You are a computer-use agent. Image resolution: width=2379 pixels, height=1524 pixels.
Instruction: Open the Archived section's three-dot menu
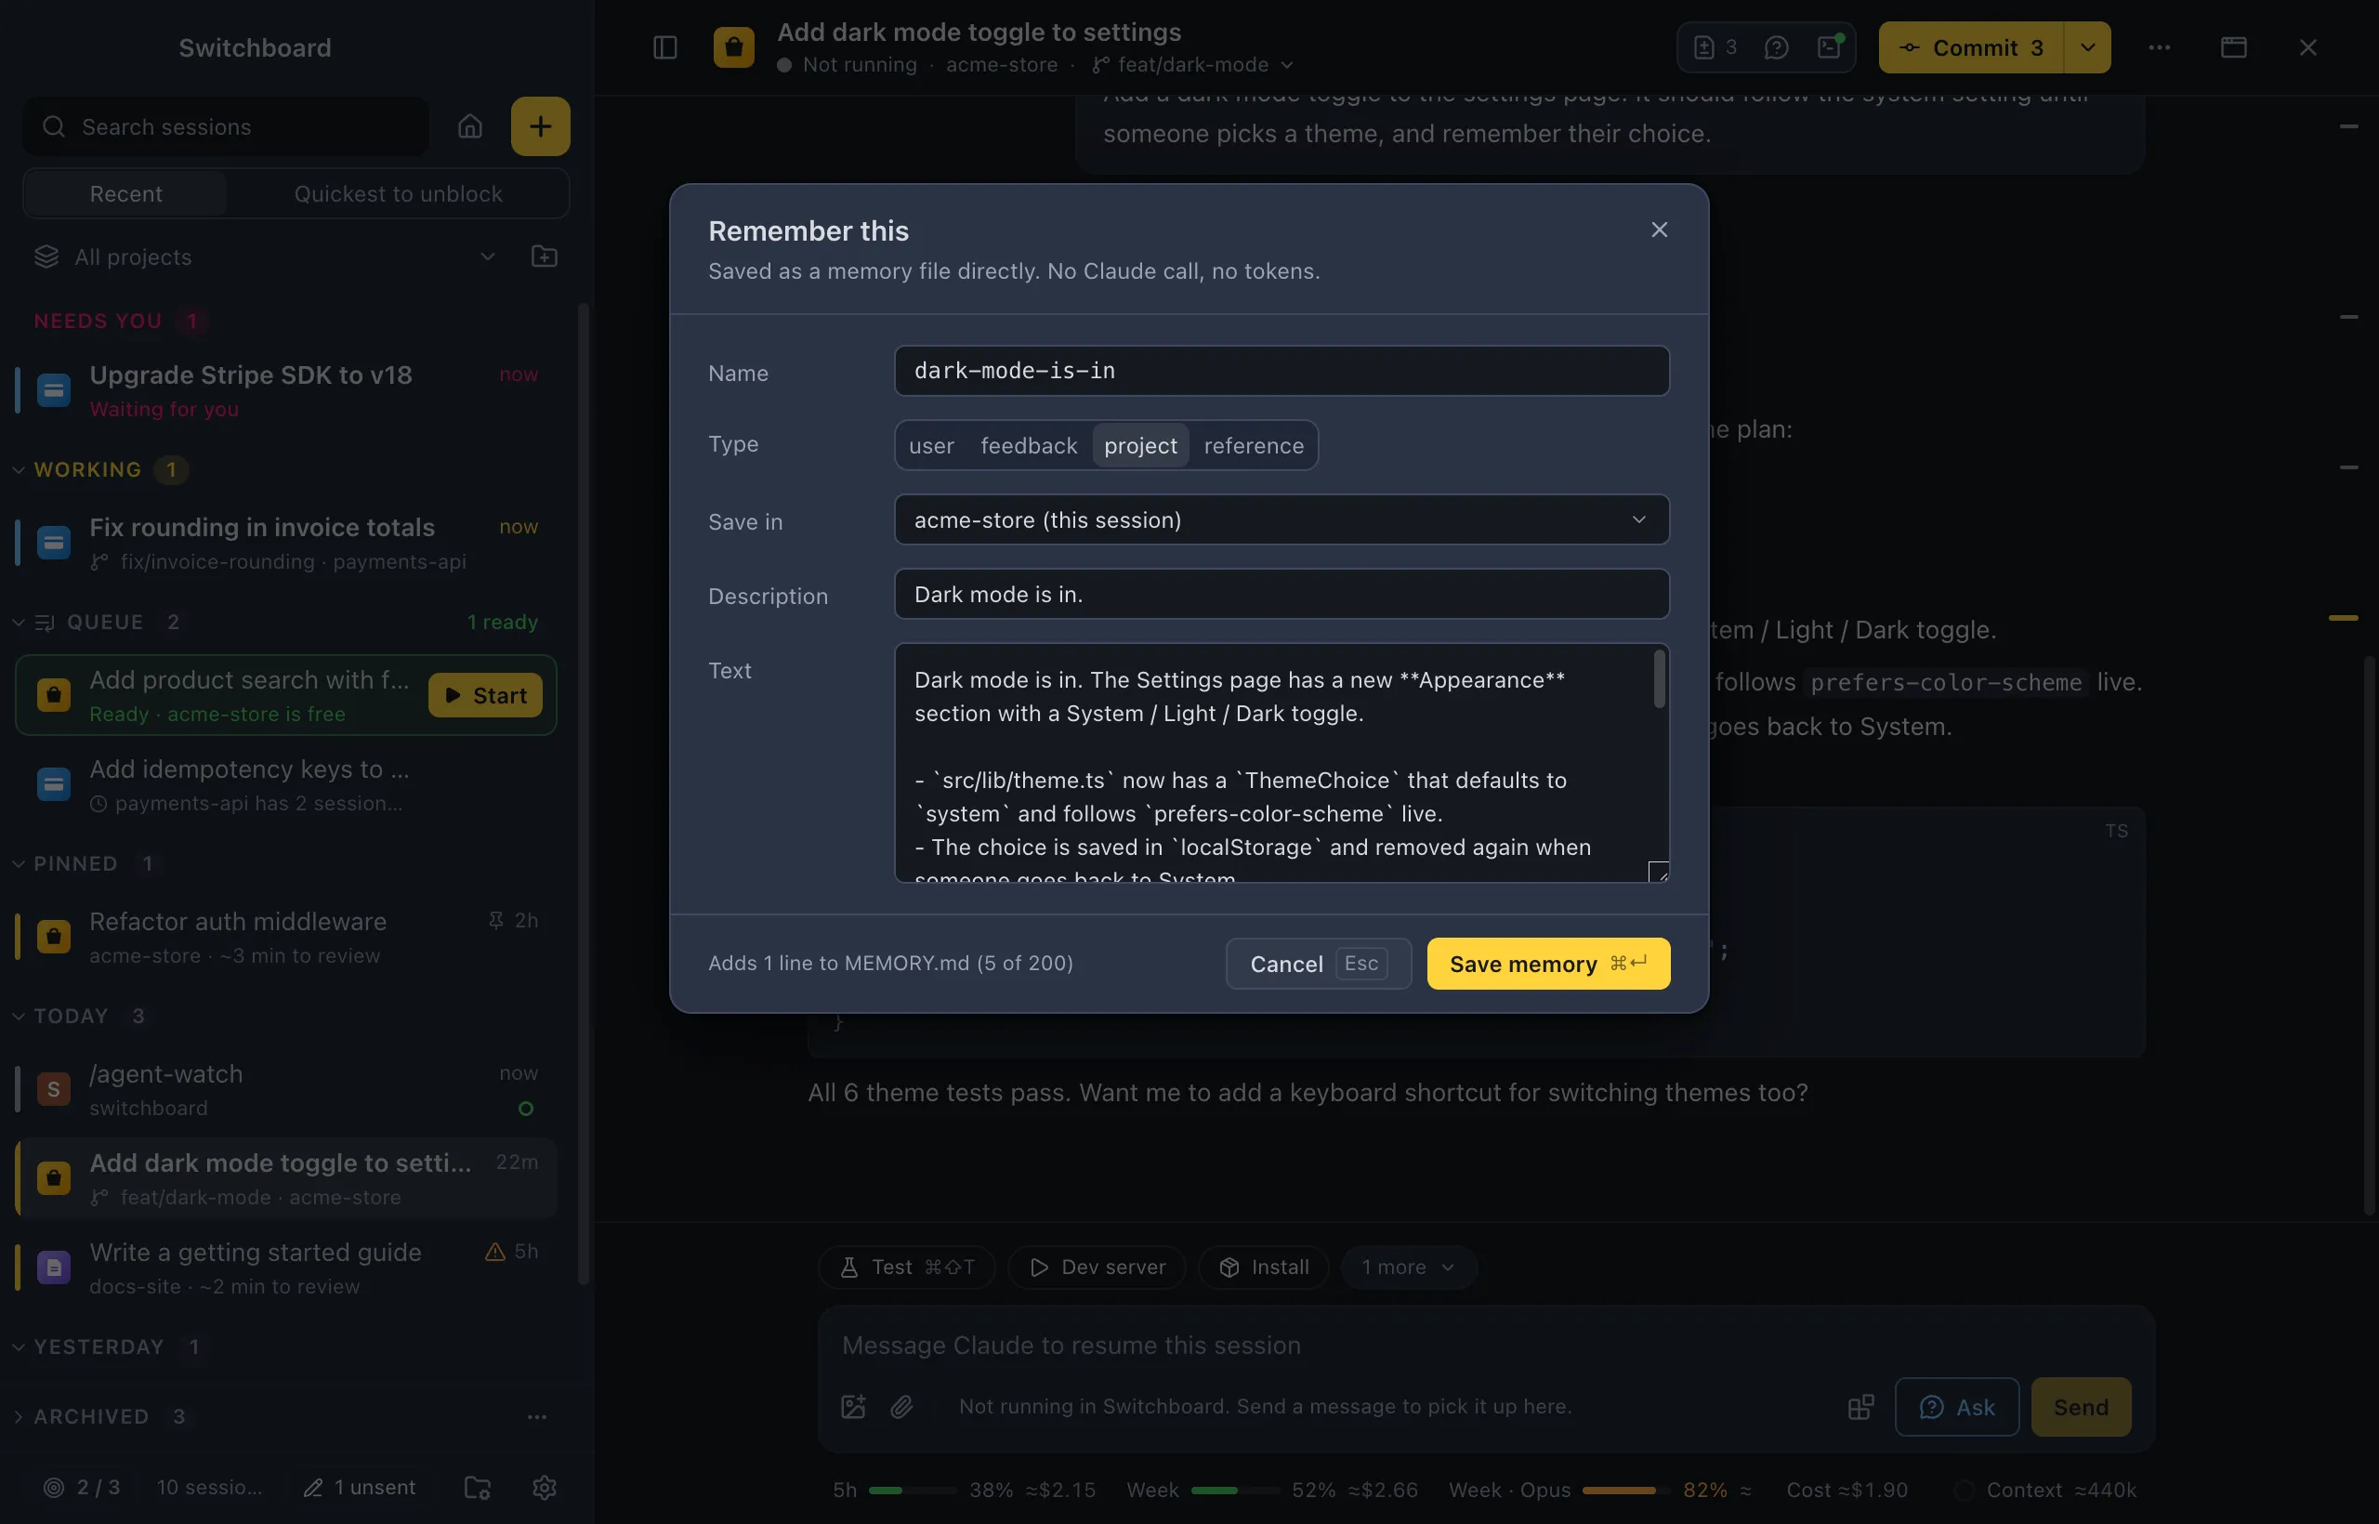click(537, 1417)
